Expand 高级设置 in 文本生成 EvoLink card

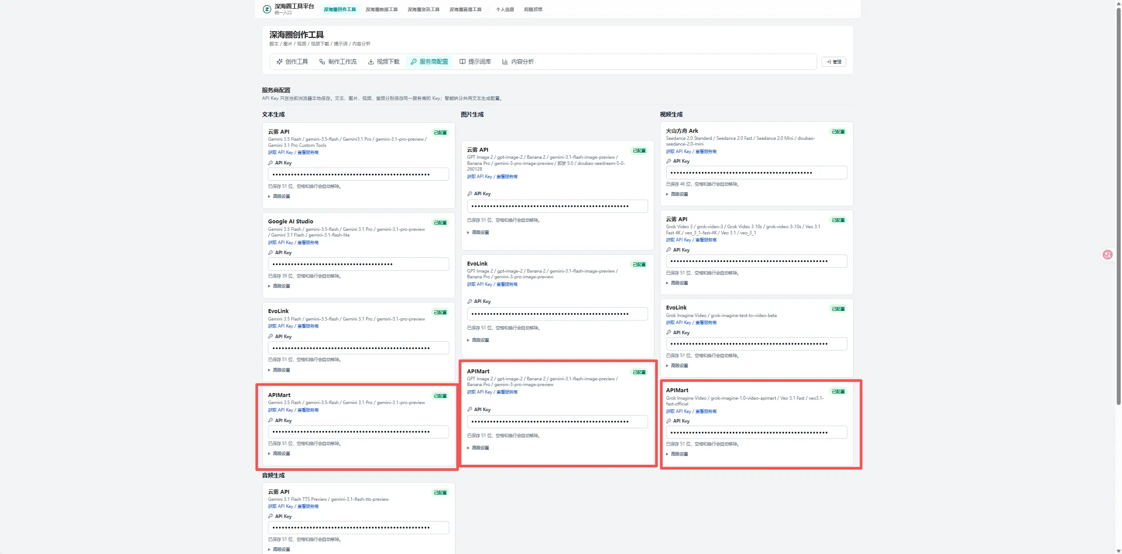(x=279, y=370)
